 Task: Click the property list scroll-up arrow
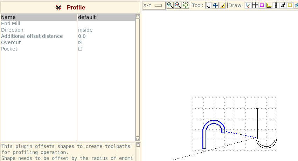(x=138, y=16)
